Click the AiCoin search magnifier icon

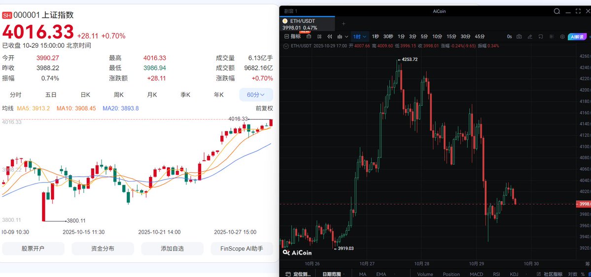click(557, 11)
